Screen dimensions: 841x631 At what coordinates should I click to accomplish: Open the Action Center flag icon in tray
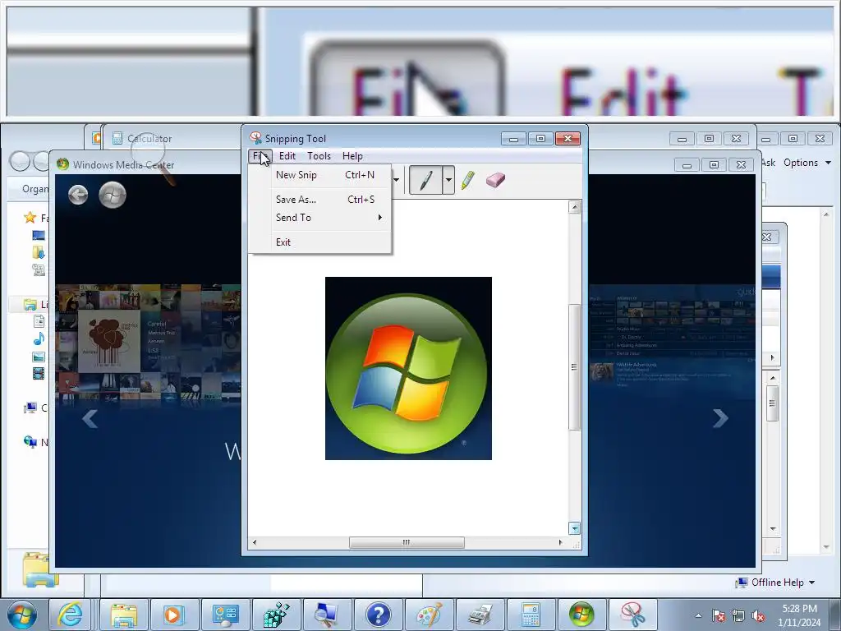[718, 615]
